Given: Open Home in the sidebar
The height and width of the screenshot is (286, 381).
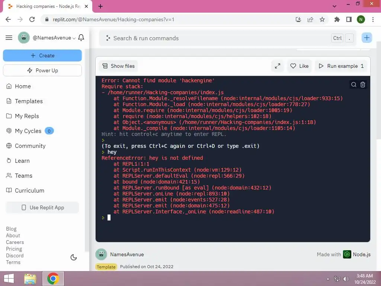Looking at the screenshot, I should coord(19,86).
